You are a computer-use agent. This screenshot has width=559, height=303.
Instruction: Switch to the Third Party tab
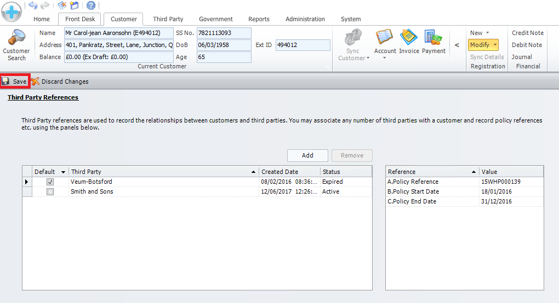[x=168, y=19]
